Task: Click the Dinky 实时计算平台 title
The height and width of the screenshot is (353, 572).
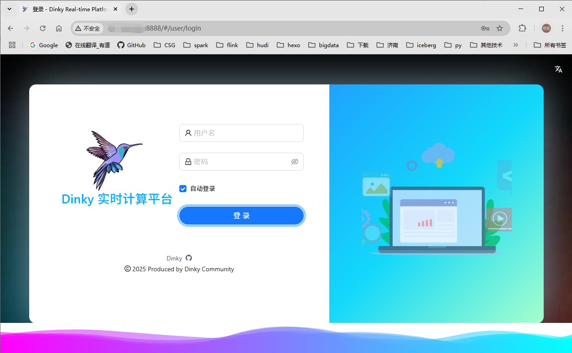Action: point(117,199)
